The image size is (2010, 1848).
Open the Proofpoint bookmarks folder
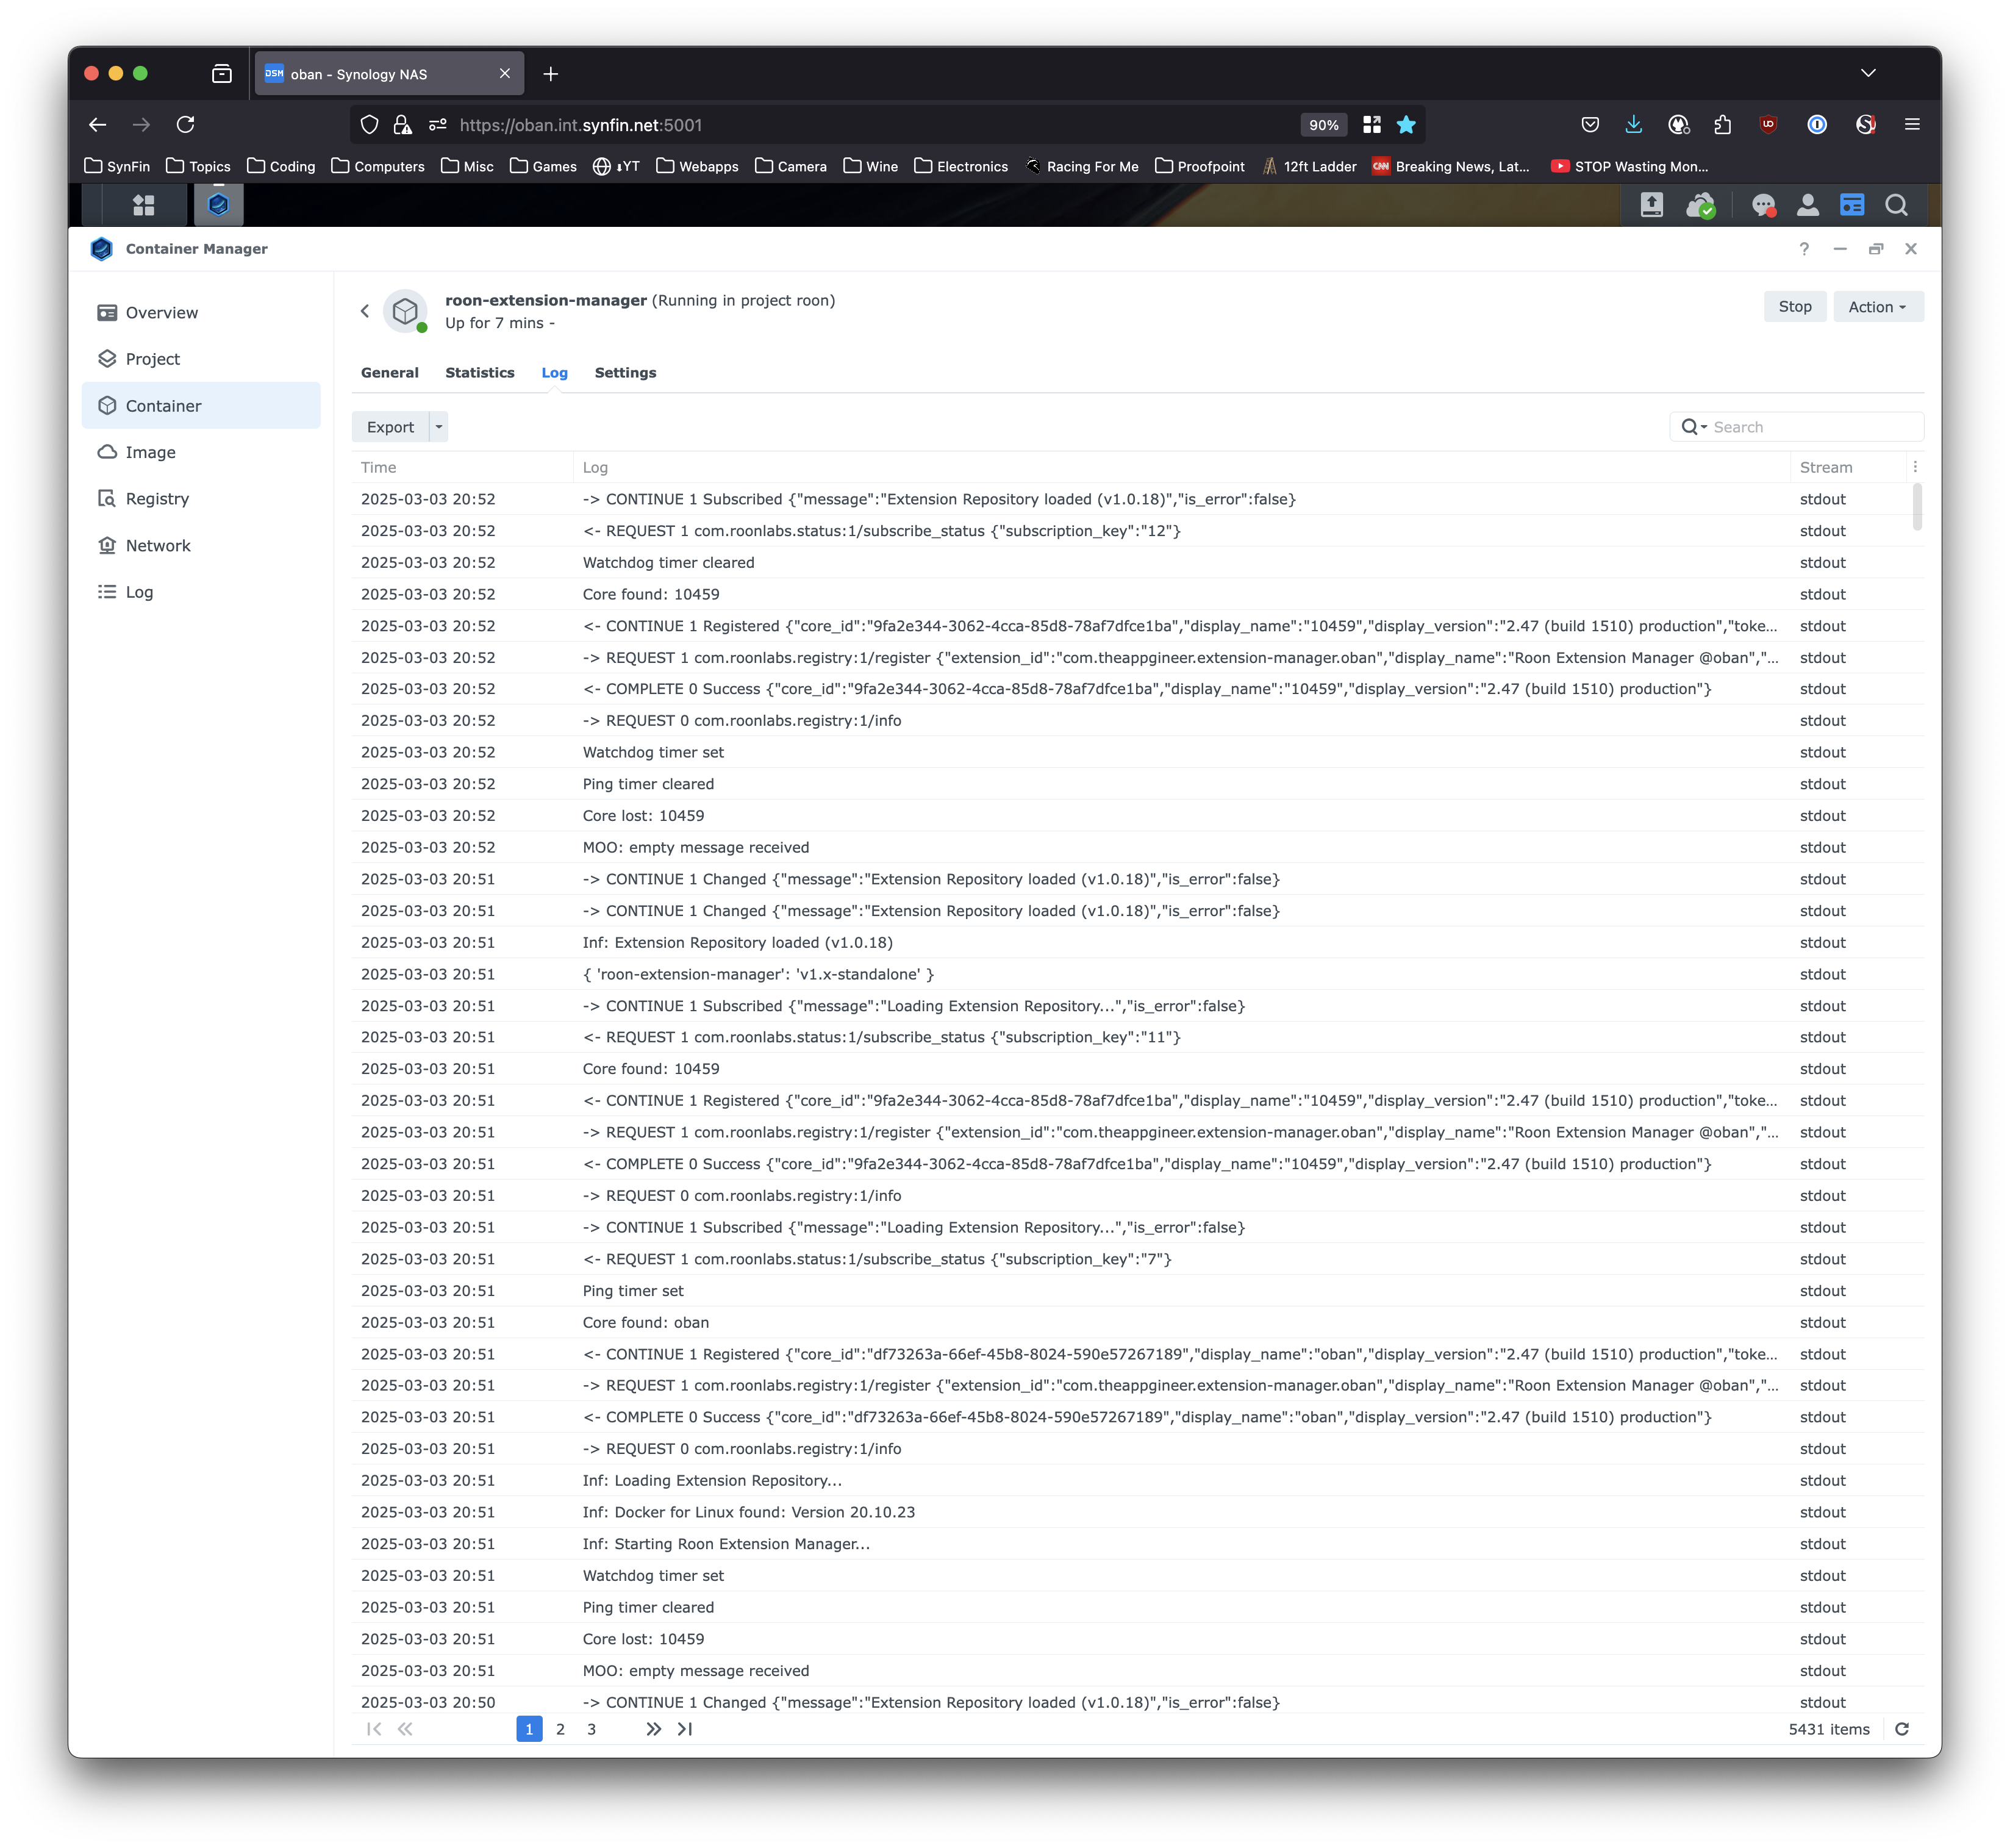pos(1199,166)
